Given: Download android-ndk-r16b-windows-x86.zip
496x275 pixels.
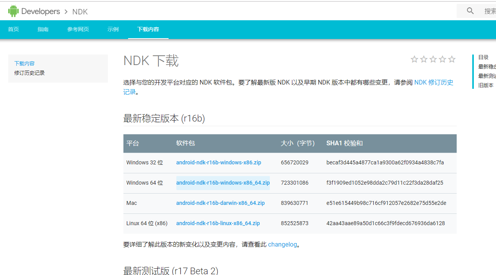Looking at the screenshot, I should [x=218, y=162].
